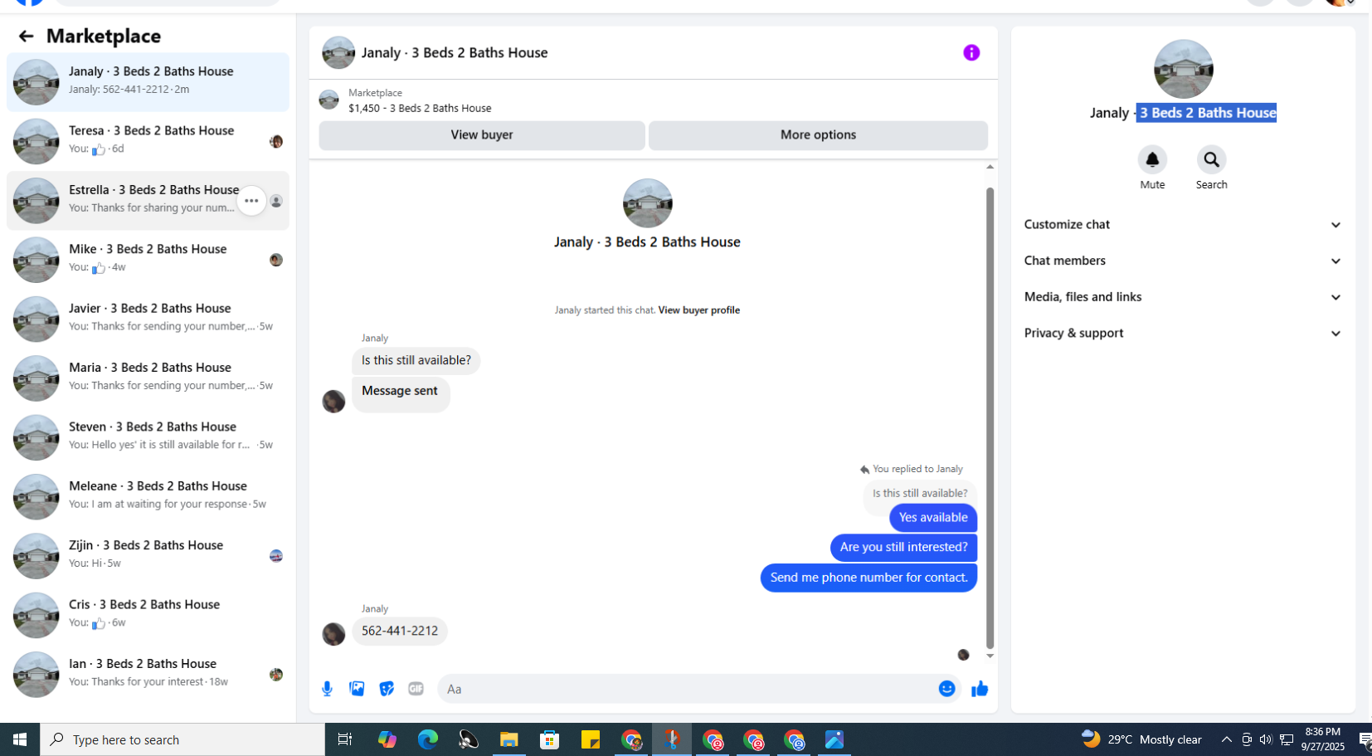Expand Privacy & support section
Image resolution: width=1372 pixels, height=756 pixels.
pos(1183,334)
